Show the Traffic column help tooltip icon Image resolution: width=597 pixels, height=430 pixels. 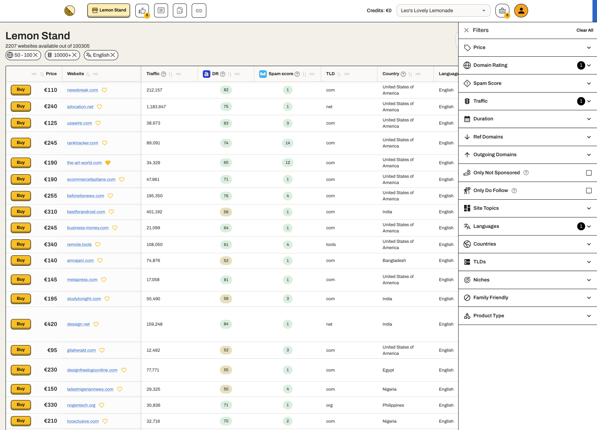164,74
